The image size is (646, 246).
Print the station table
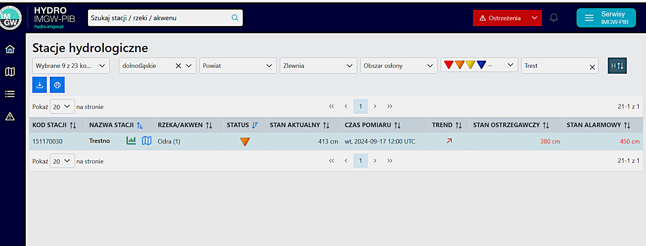coord(57,85)
